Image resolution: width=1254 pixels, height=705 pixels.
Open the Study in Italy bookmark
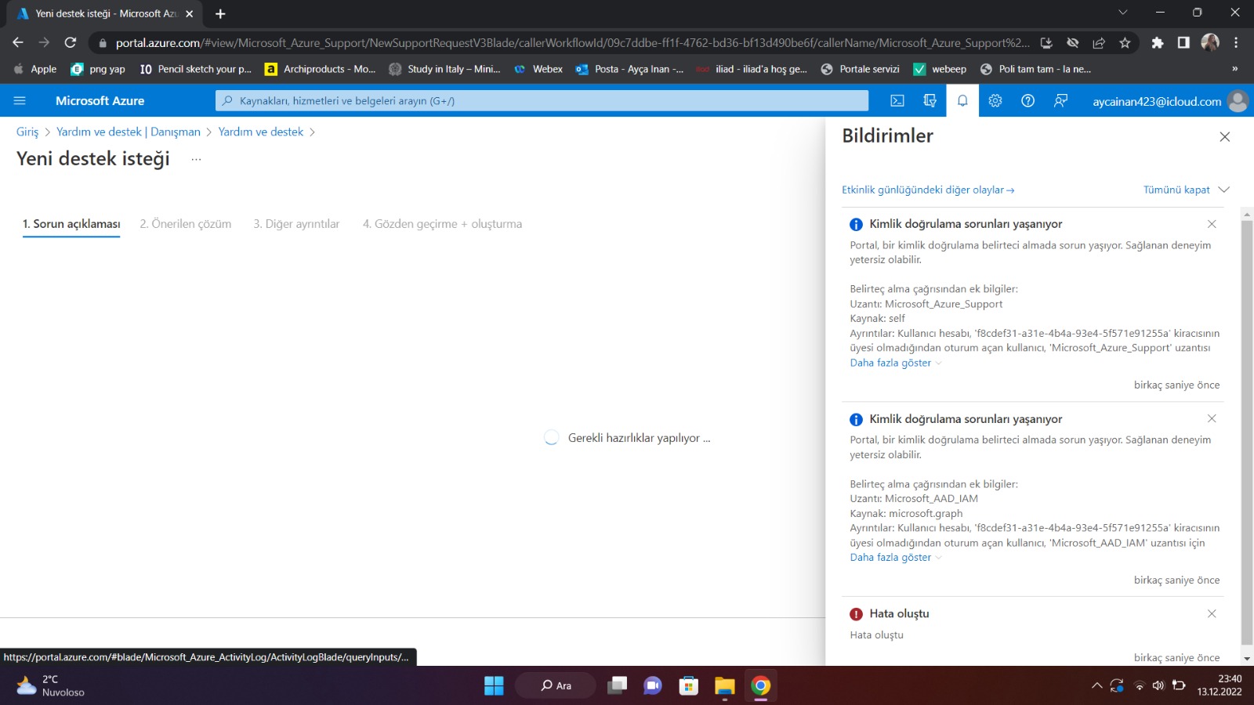click(x=444, y=69)
